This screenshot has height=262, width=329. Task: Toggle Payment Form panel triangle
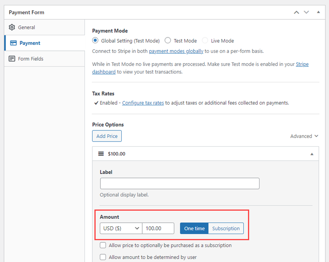click(x=318, y=12)
